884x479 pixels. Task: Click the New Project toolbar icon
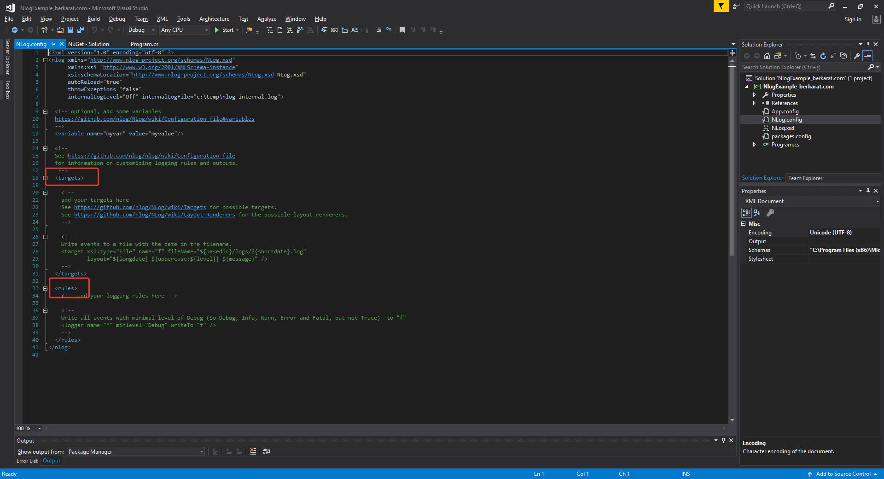(x=44, y=30)
